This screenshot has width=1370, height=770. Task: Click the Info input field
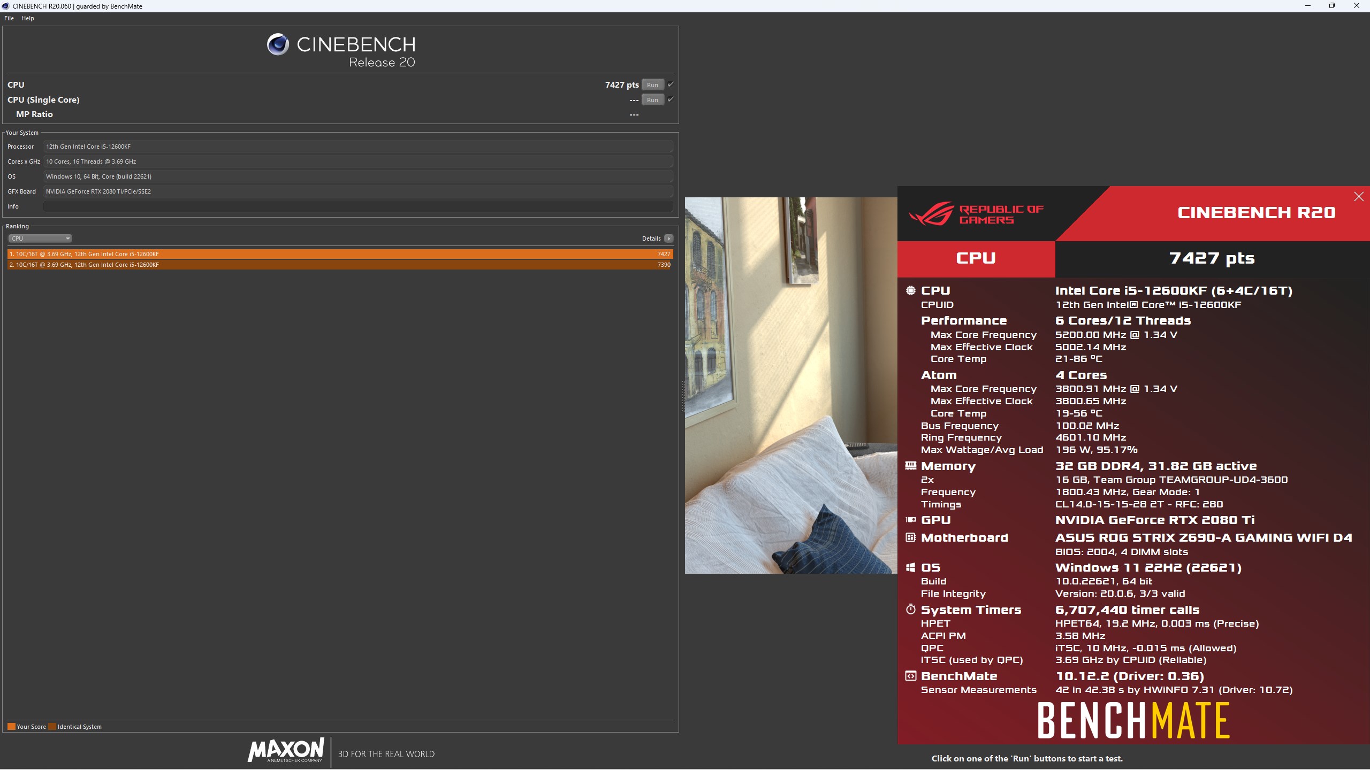click(x=358, y=206)
